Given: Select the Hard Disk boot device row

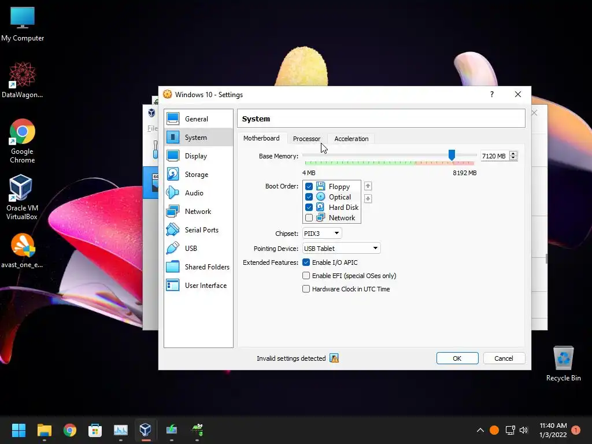Looking at the screenshot, I should 331,208.
